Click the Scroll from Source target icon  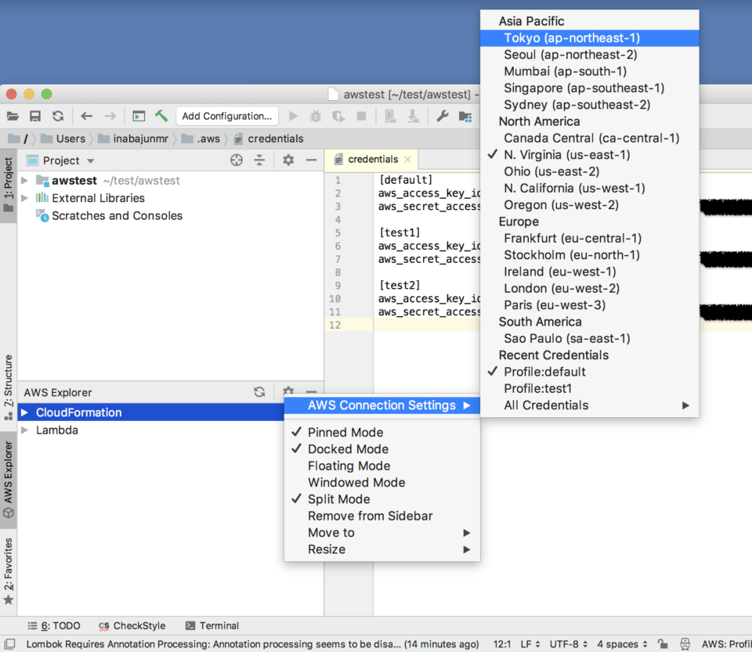tap(237, 160)
